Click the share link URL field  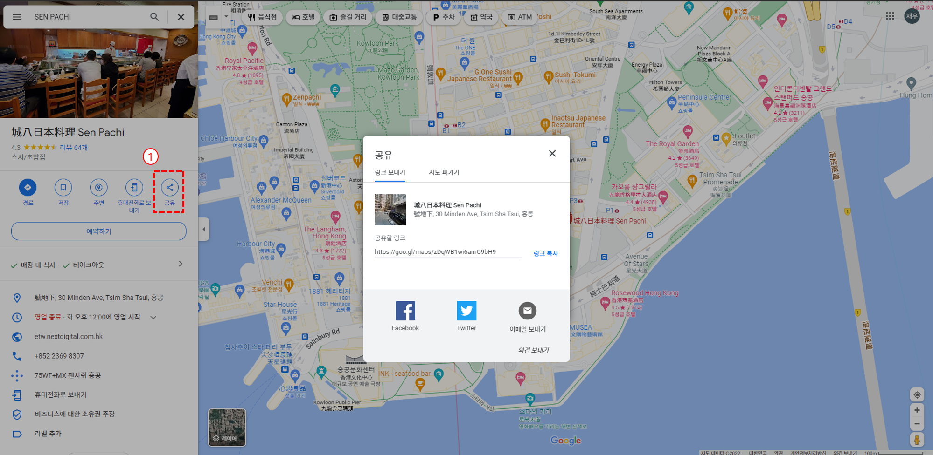tap(448, 252)
